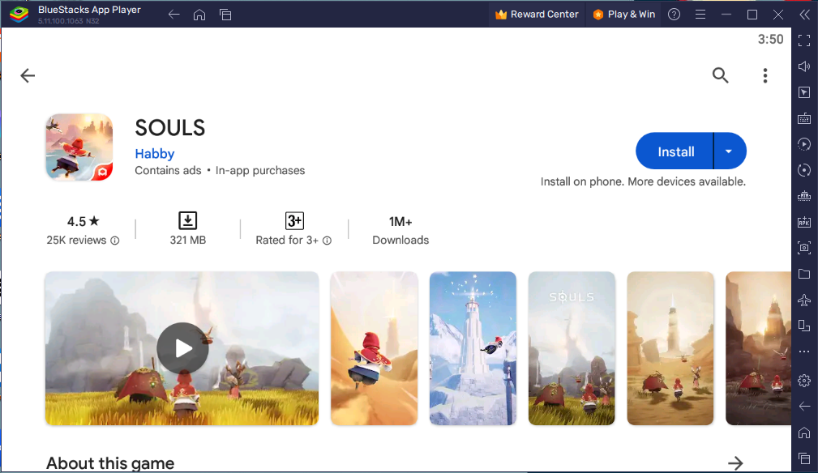Viewport: 818px width, 473px height.
Task: Go back using title bar arrow
Action: [173, 15]
